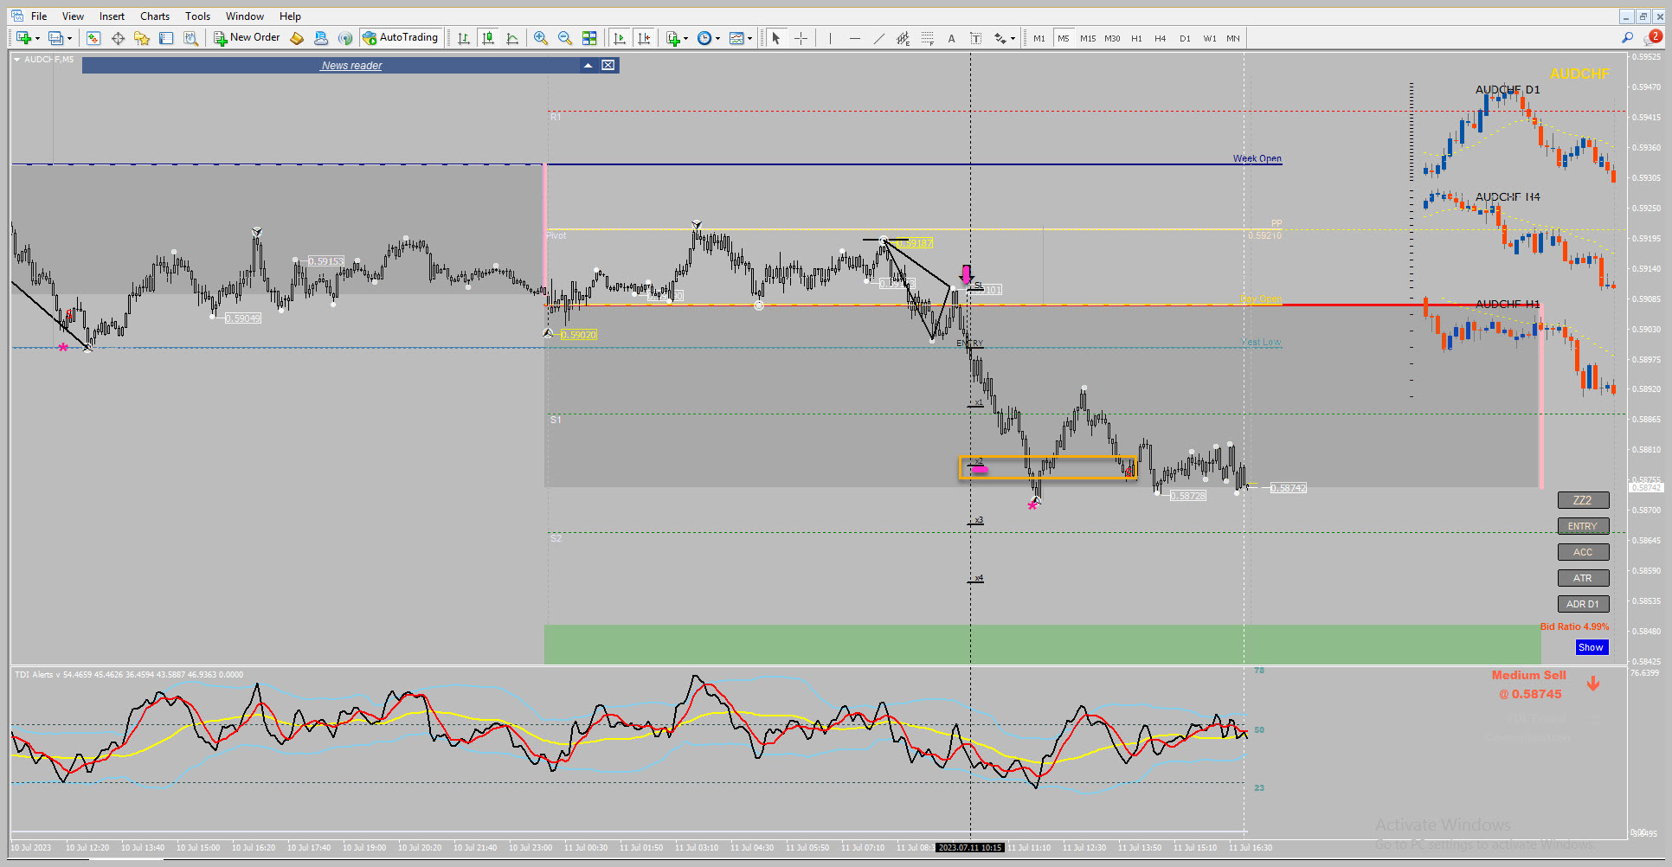The image size is (1672, 867).
Task: Click the Periods clock icon
Action: 704,38
